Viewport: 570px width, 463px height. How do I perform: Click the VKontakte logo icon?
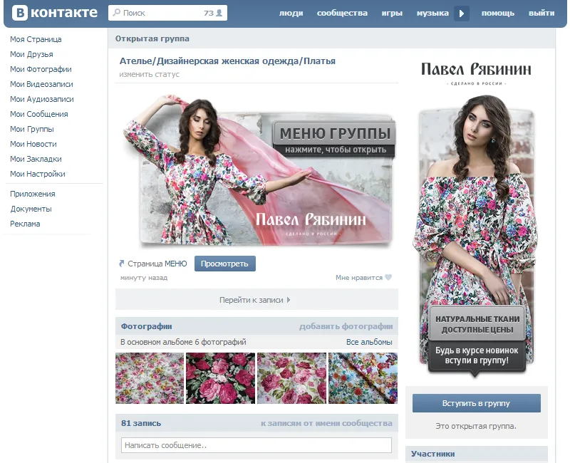pyautogui.click(x=20, y=13)
